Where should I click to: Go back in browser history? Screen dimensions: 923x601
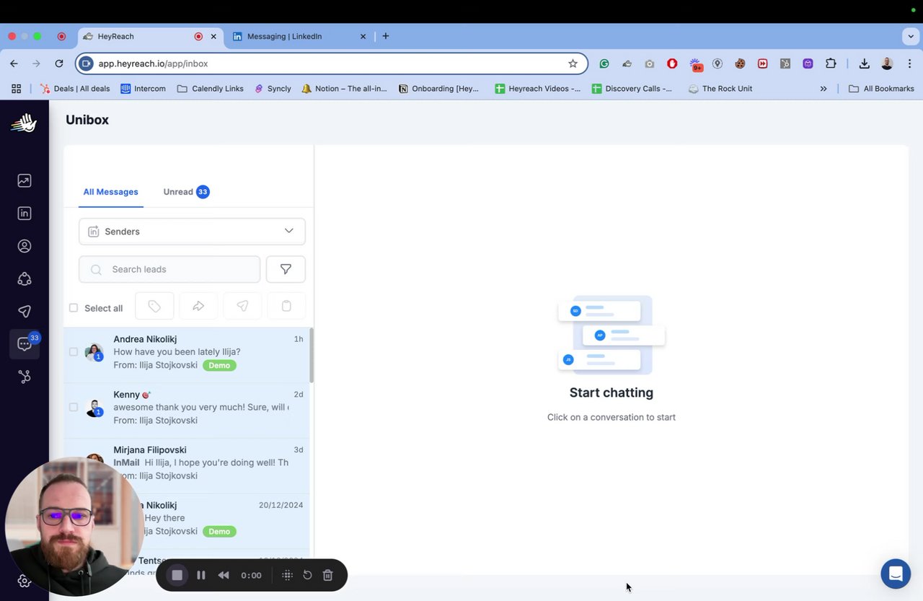tap(14, 63)
